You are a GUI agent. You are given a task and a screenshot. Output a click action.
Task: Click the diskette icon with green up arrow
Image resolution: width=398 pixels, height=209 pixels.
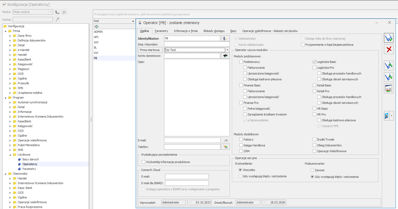tap(389, 65)
